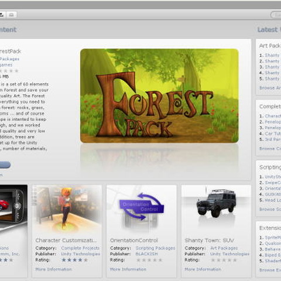The width and height of the screenshot is (281, 281).
Task: Follow the Scripting Packages category link
Action: pos(156,248)
